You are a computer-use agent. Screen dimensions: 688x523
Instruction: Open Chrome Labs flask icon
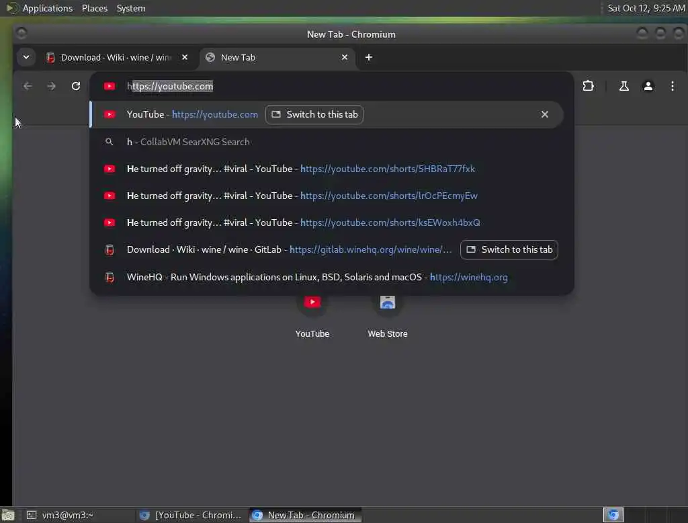(623, 86)
